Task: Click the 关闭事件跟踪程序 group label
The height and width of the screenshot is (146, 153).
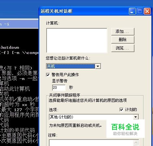Action: click(x=64, y=95)
